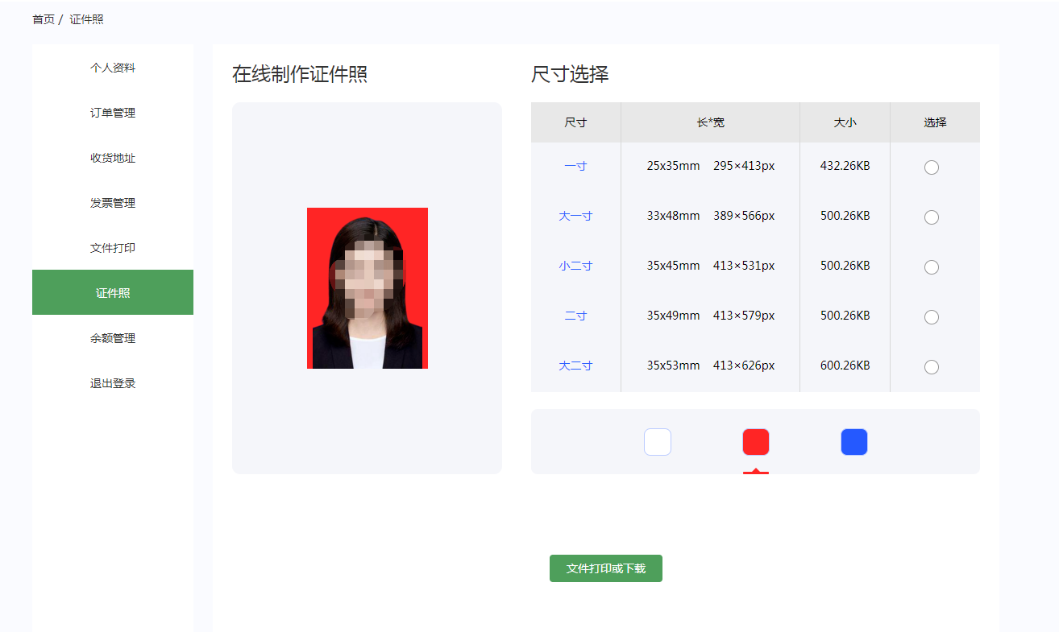Click the 选择 column header
Screen dimensions: 1059x632
point(935,122)
